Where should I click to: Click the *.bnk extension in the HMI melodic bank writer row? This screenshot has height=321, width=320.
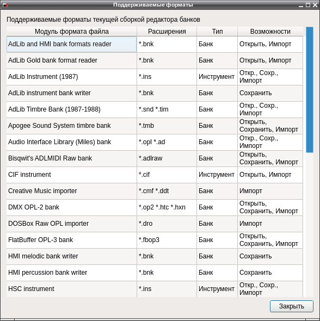coord(167,256)
